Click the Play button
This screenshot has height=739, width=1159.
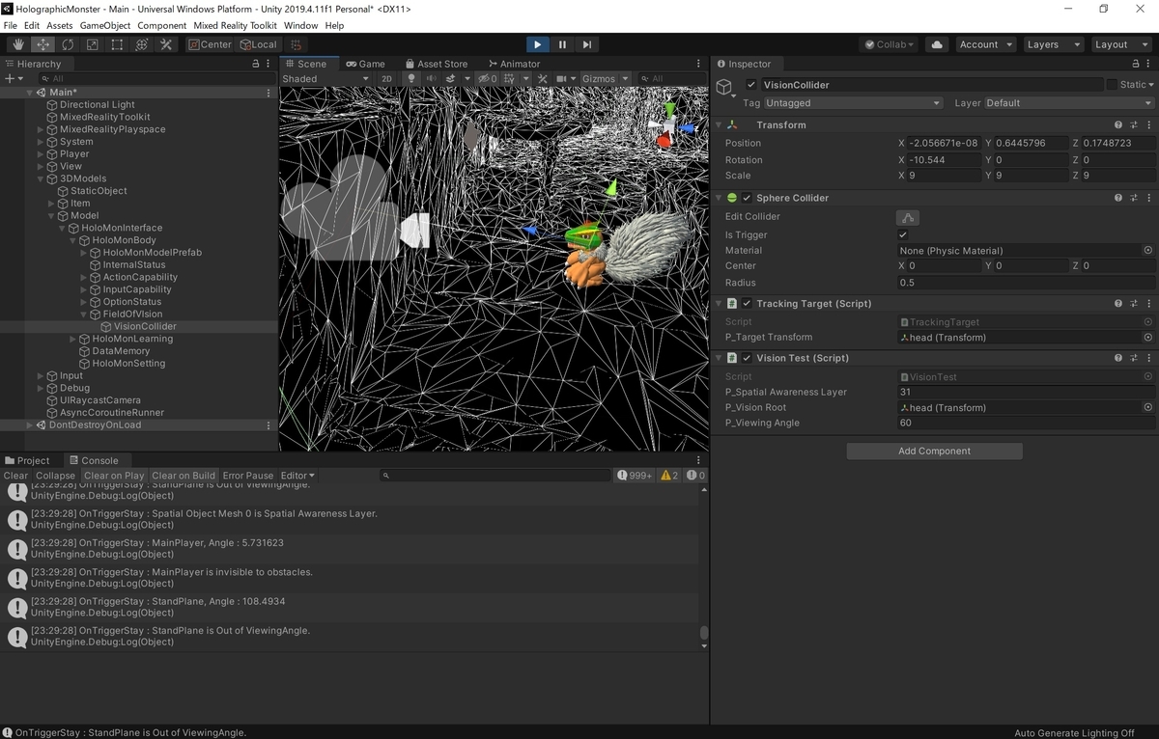point(538,44)
